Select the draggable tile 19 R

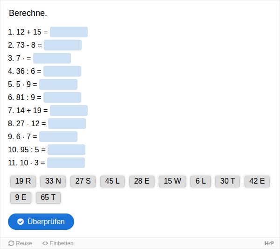(x=23, y=181)
